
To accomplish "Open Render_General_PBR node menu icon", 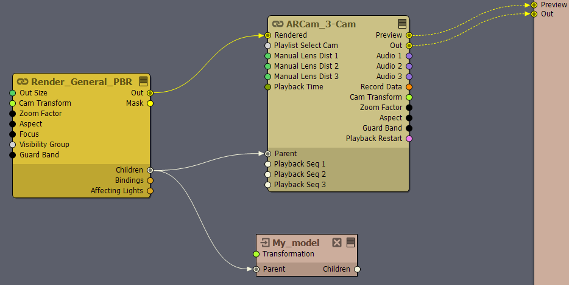I will coord(143,81).
